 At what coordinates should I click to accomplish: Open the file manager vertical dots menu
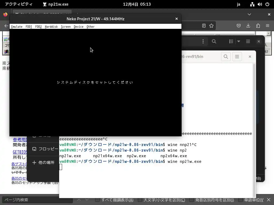coord(203,41)
